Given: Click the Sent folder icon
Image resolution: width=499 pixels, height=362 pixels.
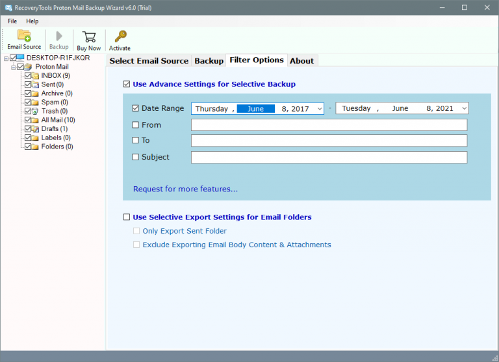Looking at the screenshot, I should (x=35, y=84).
